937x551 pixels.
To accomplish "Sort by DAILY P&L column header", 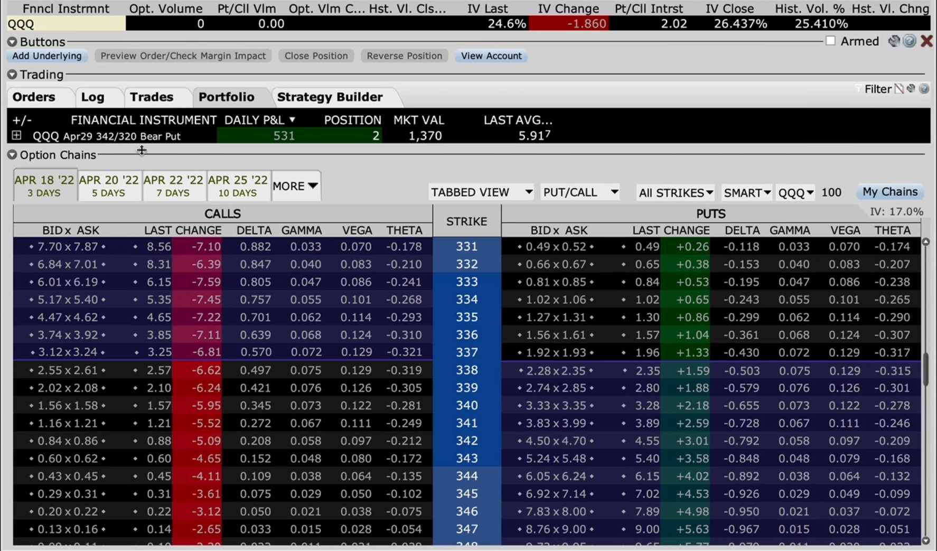I will click(259, 120).
